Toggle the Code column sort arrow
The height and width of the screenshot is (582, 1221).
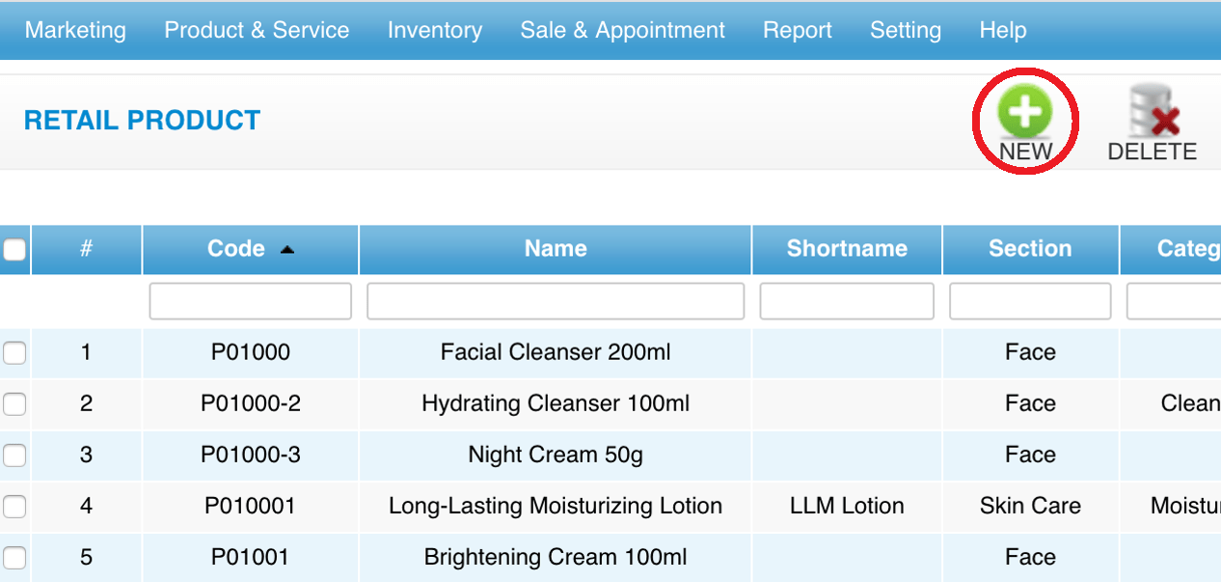[286, 250]
